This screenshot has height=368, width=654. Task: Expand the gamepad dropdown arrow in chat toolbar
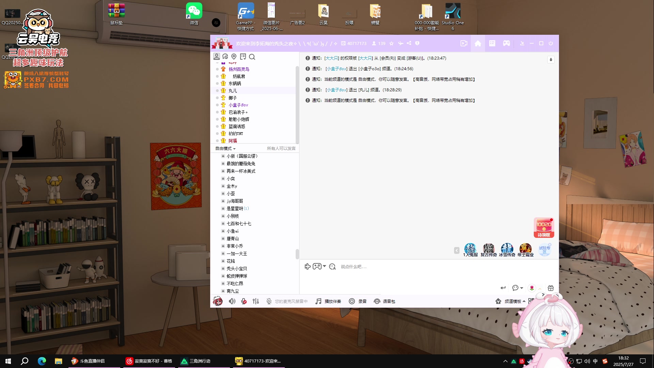tap(325, 266)
